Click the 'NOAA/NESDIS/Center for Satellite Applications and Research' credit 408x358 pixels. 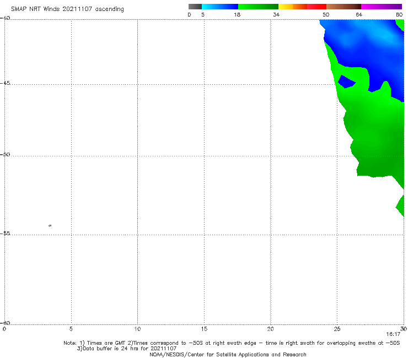click(228, 354)
